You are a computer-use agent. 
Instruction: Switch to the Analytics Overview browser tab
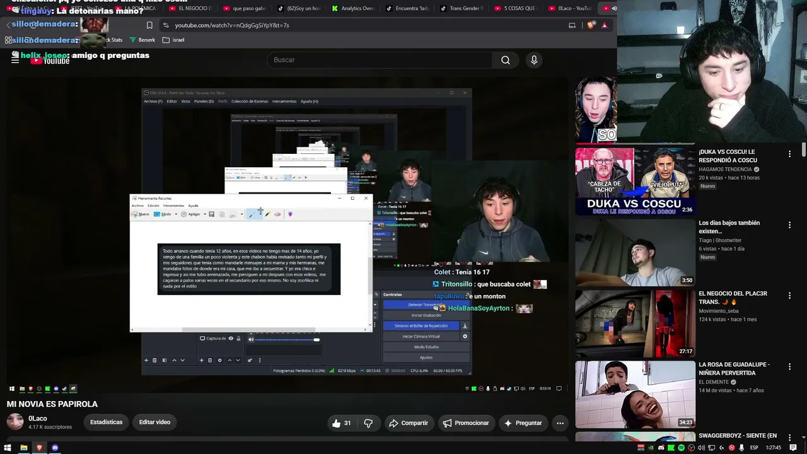point(353,8)
